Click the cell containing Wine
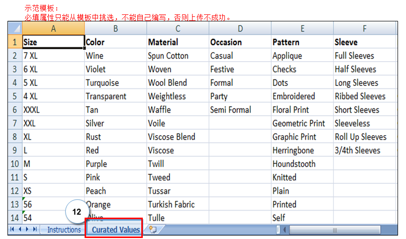 coord(115,55)
